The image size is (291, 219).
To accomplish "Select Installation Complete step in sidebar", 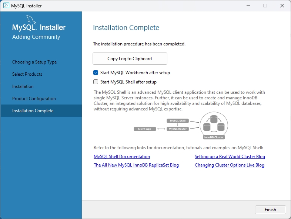I will click(x=41, y=110).
